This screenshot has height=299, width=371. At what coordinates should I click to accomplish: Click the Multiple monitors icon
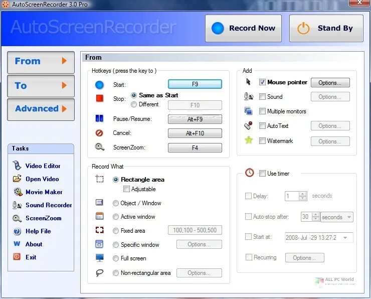tap(249, 111)
